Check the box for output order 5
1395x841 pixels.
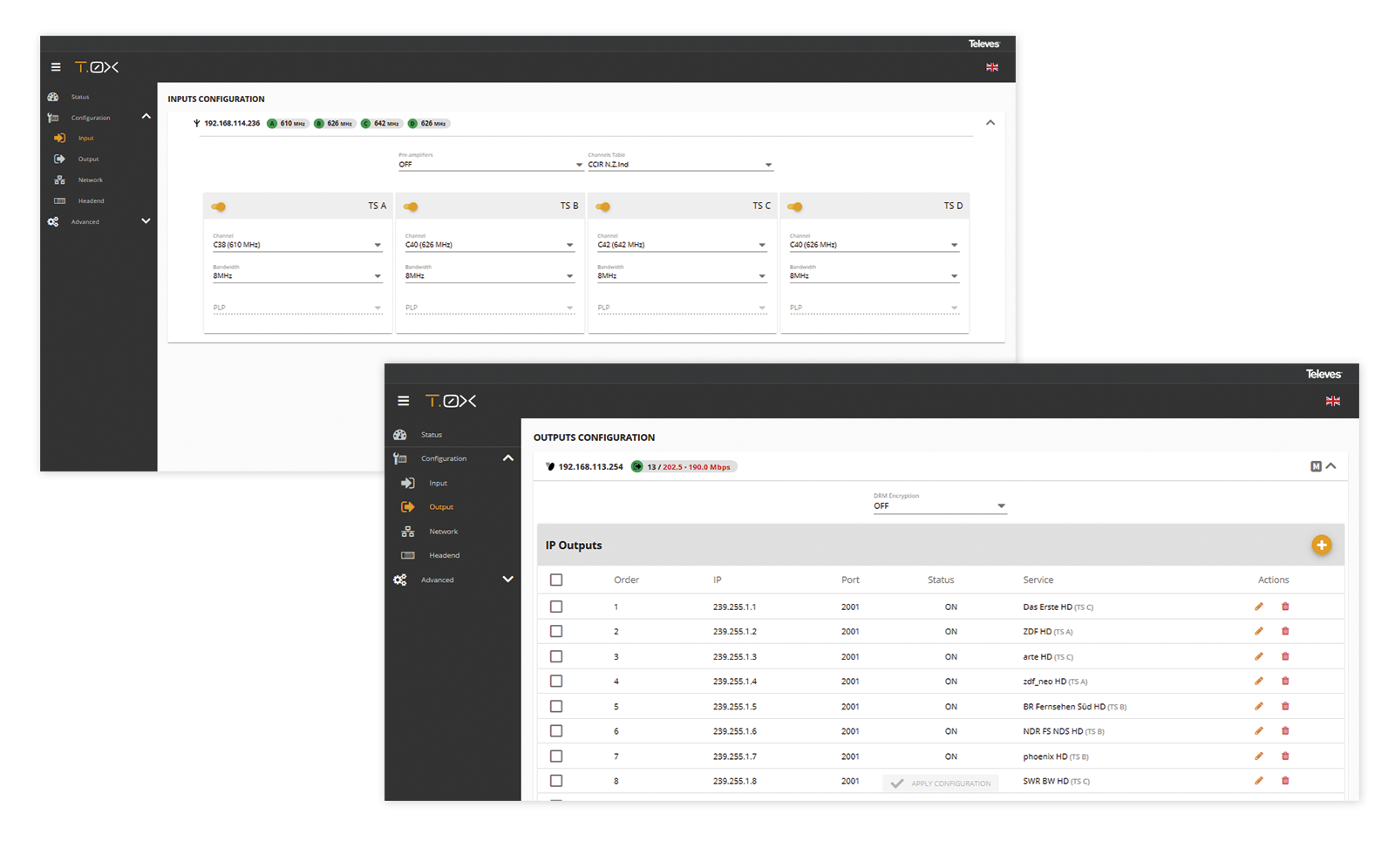[x=556, y=706]
